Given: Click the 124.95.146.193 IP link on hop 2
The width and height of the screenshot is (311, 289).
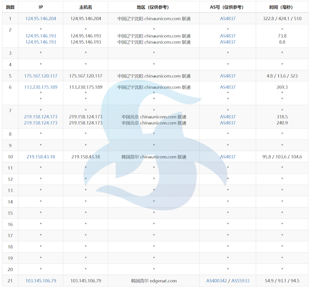Looking at the screenshot, I should click(x=41, y=36).
